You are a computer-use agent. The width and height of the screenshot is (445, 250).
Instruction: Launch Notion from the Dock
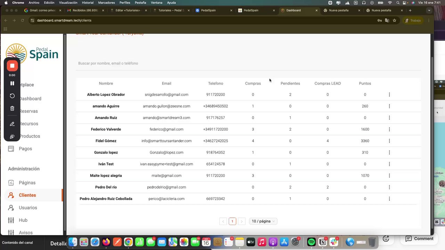click(x=323, y=242)
